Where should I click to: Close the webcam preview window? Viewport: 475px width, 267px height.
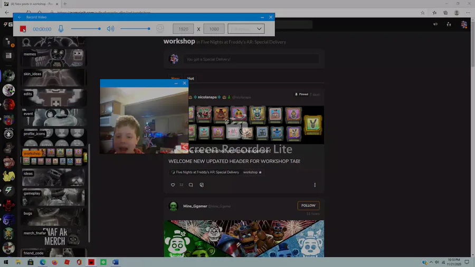185,83
